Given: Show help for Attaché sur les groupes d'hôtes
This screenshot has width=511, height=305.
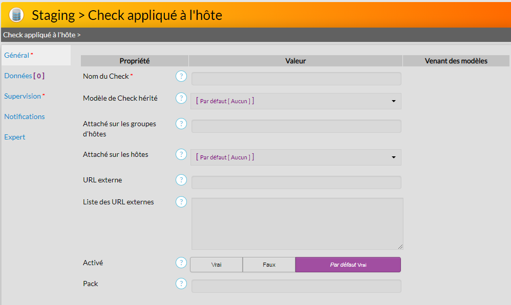Looking at the screenshot, I should pos(181,124).
